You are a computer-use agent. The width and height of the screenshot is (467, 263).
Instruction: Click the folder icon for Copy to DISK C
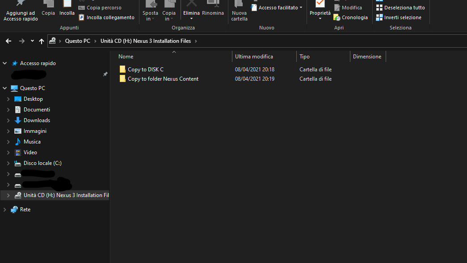(122, 69)
